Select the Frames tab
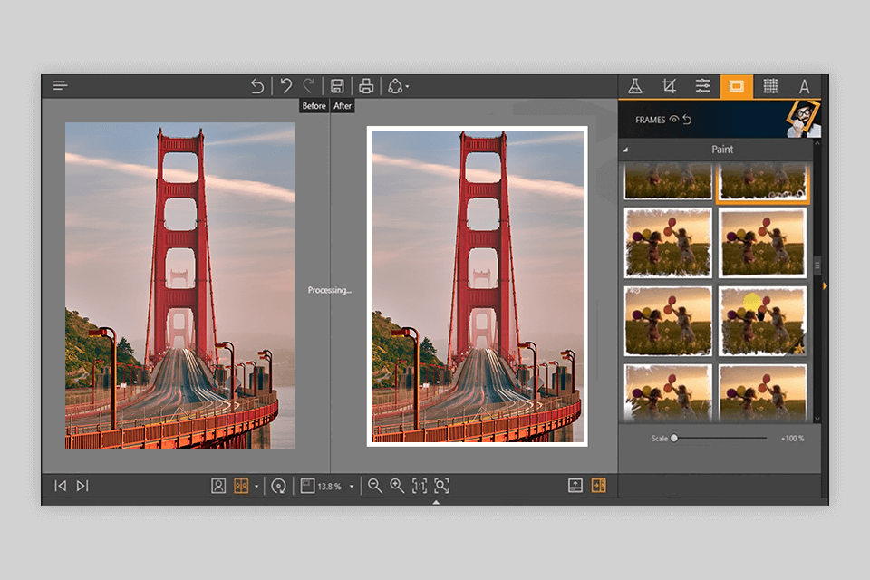The width and height of the screenshot is (870, 580). tap(736, 86)
